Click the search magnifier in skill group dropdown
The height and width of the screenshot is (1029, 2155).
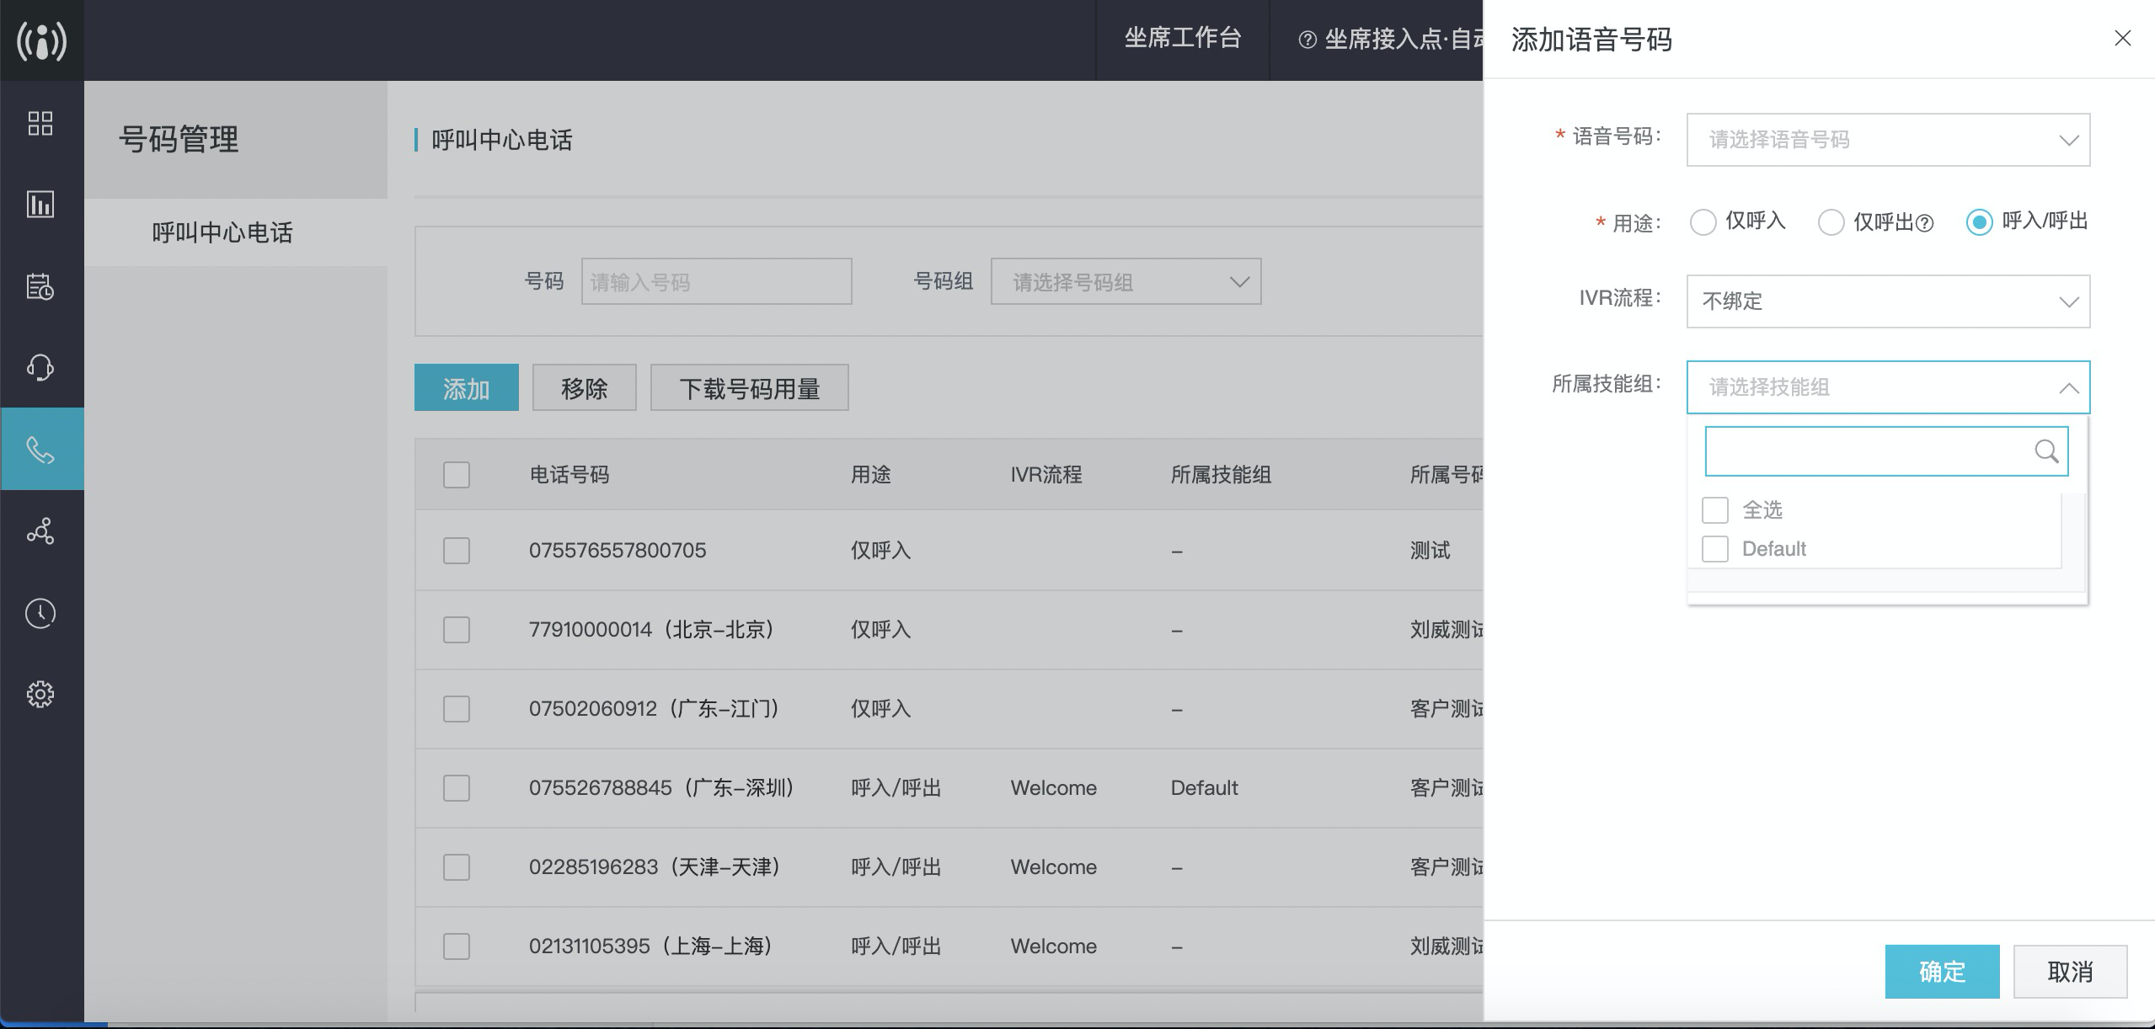point(2046,451)
